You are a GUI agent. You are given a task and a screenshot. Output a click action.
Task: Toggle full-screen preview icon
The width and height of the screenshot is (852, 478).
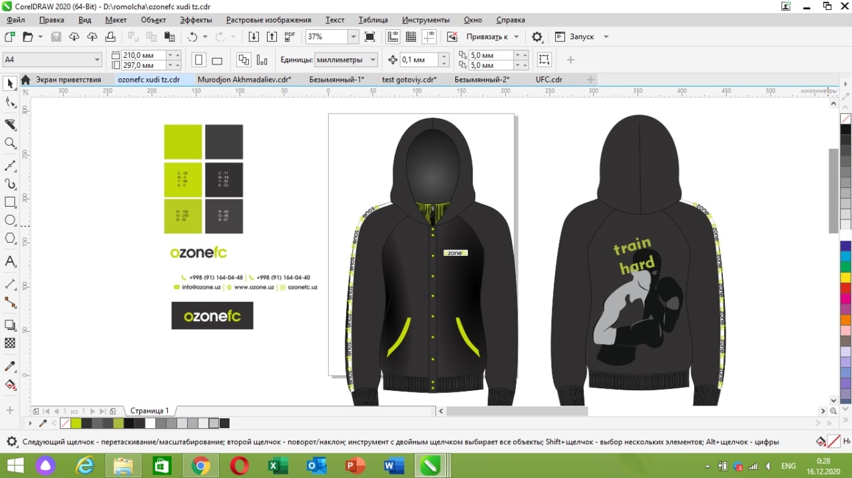tap(370, 37)
